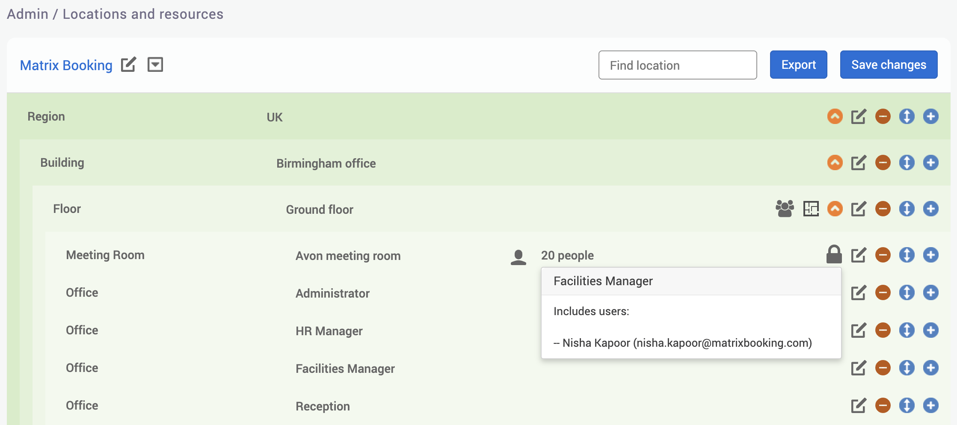The height and width of the screenshot is (425, 957).
Task: Remove the Birmingham office building
Action: tap(883, 162)
